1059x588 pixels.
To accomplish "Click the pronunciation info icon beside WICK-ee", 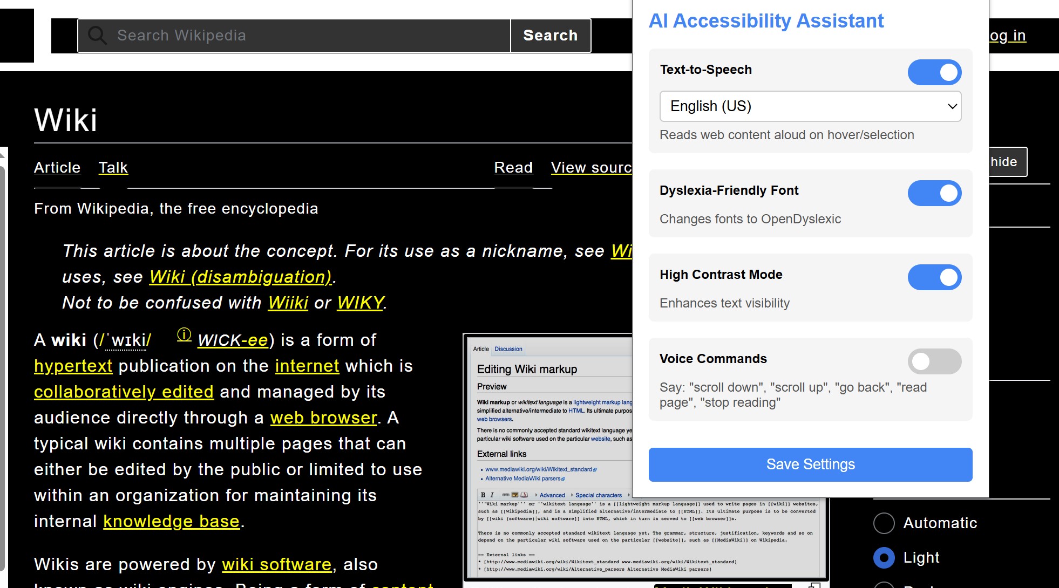I will [x=184, y=335].
